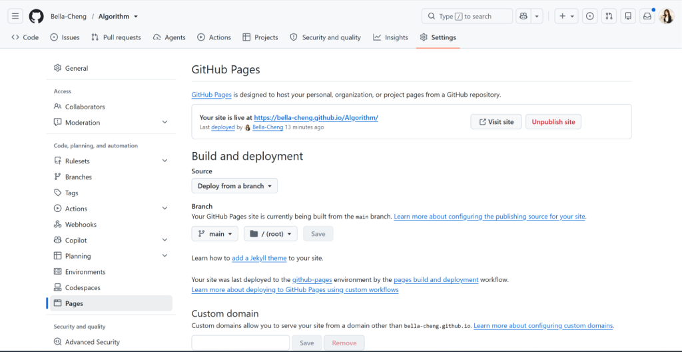The image size is (682, 352).
Task: Open the pages build and deployment link
Action: coord(436,280)
